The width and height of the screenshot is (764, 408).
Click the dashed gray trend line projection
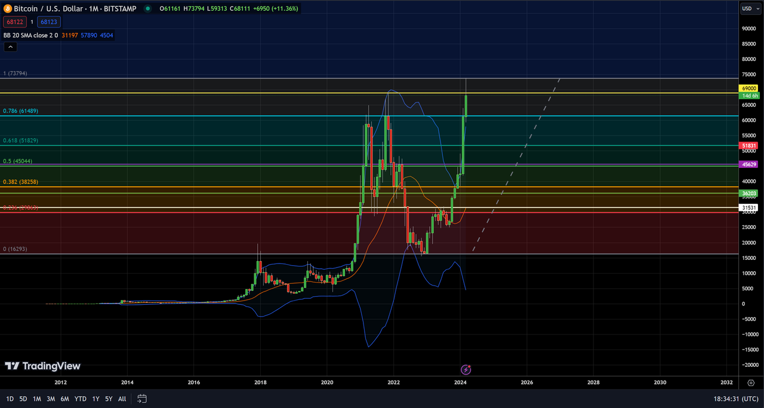(x=516, y=165)
